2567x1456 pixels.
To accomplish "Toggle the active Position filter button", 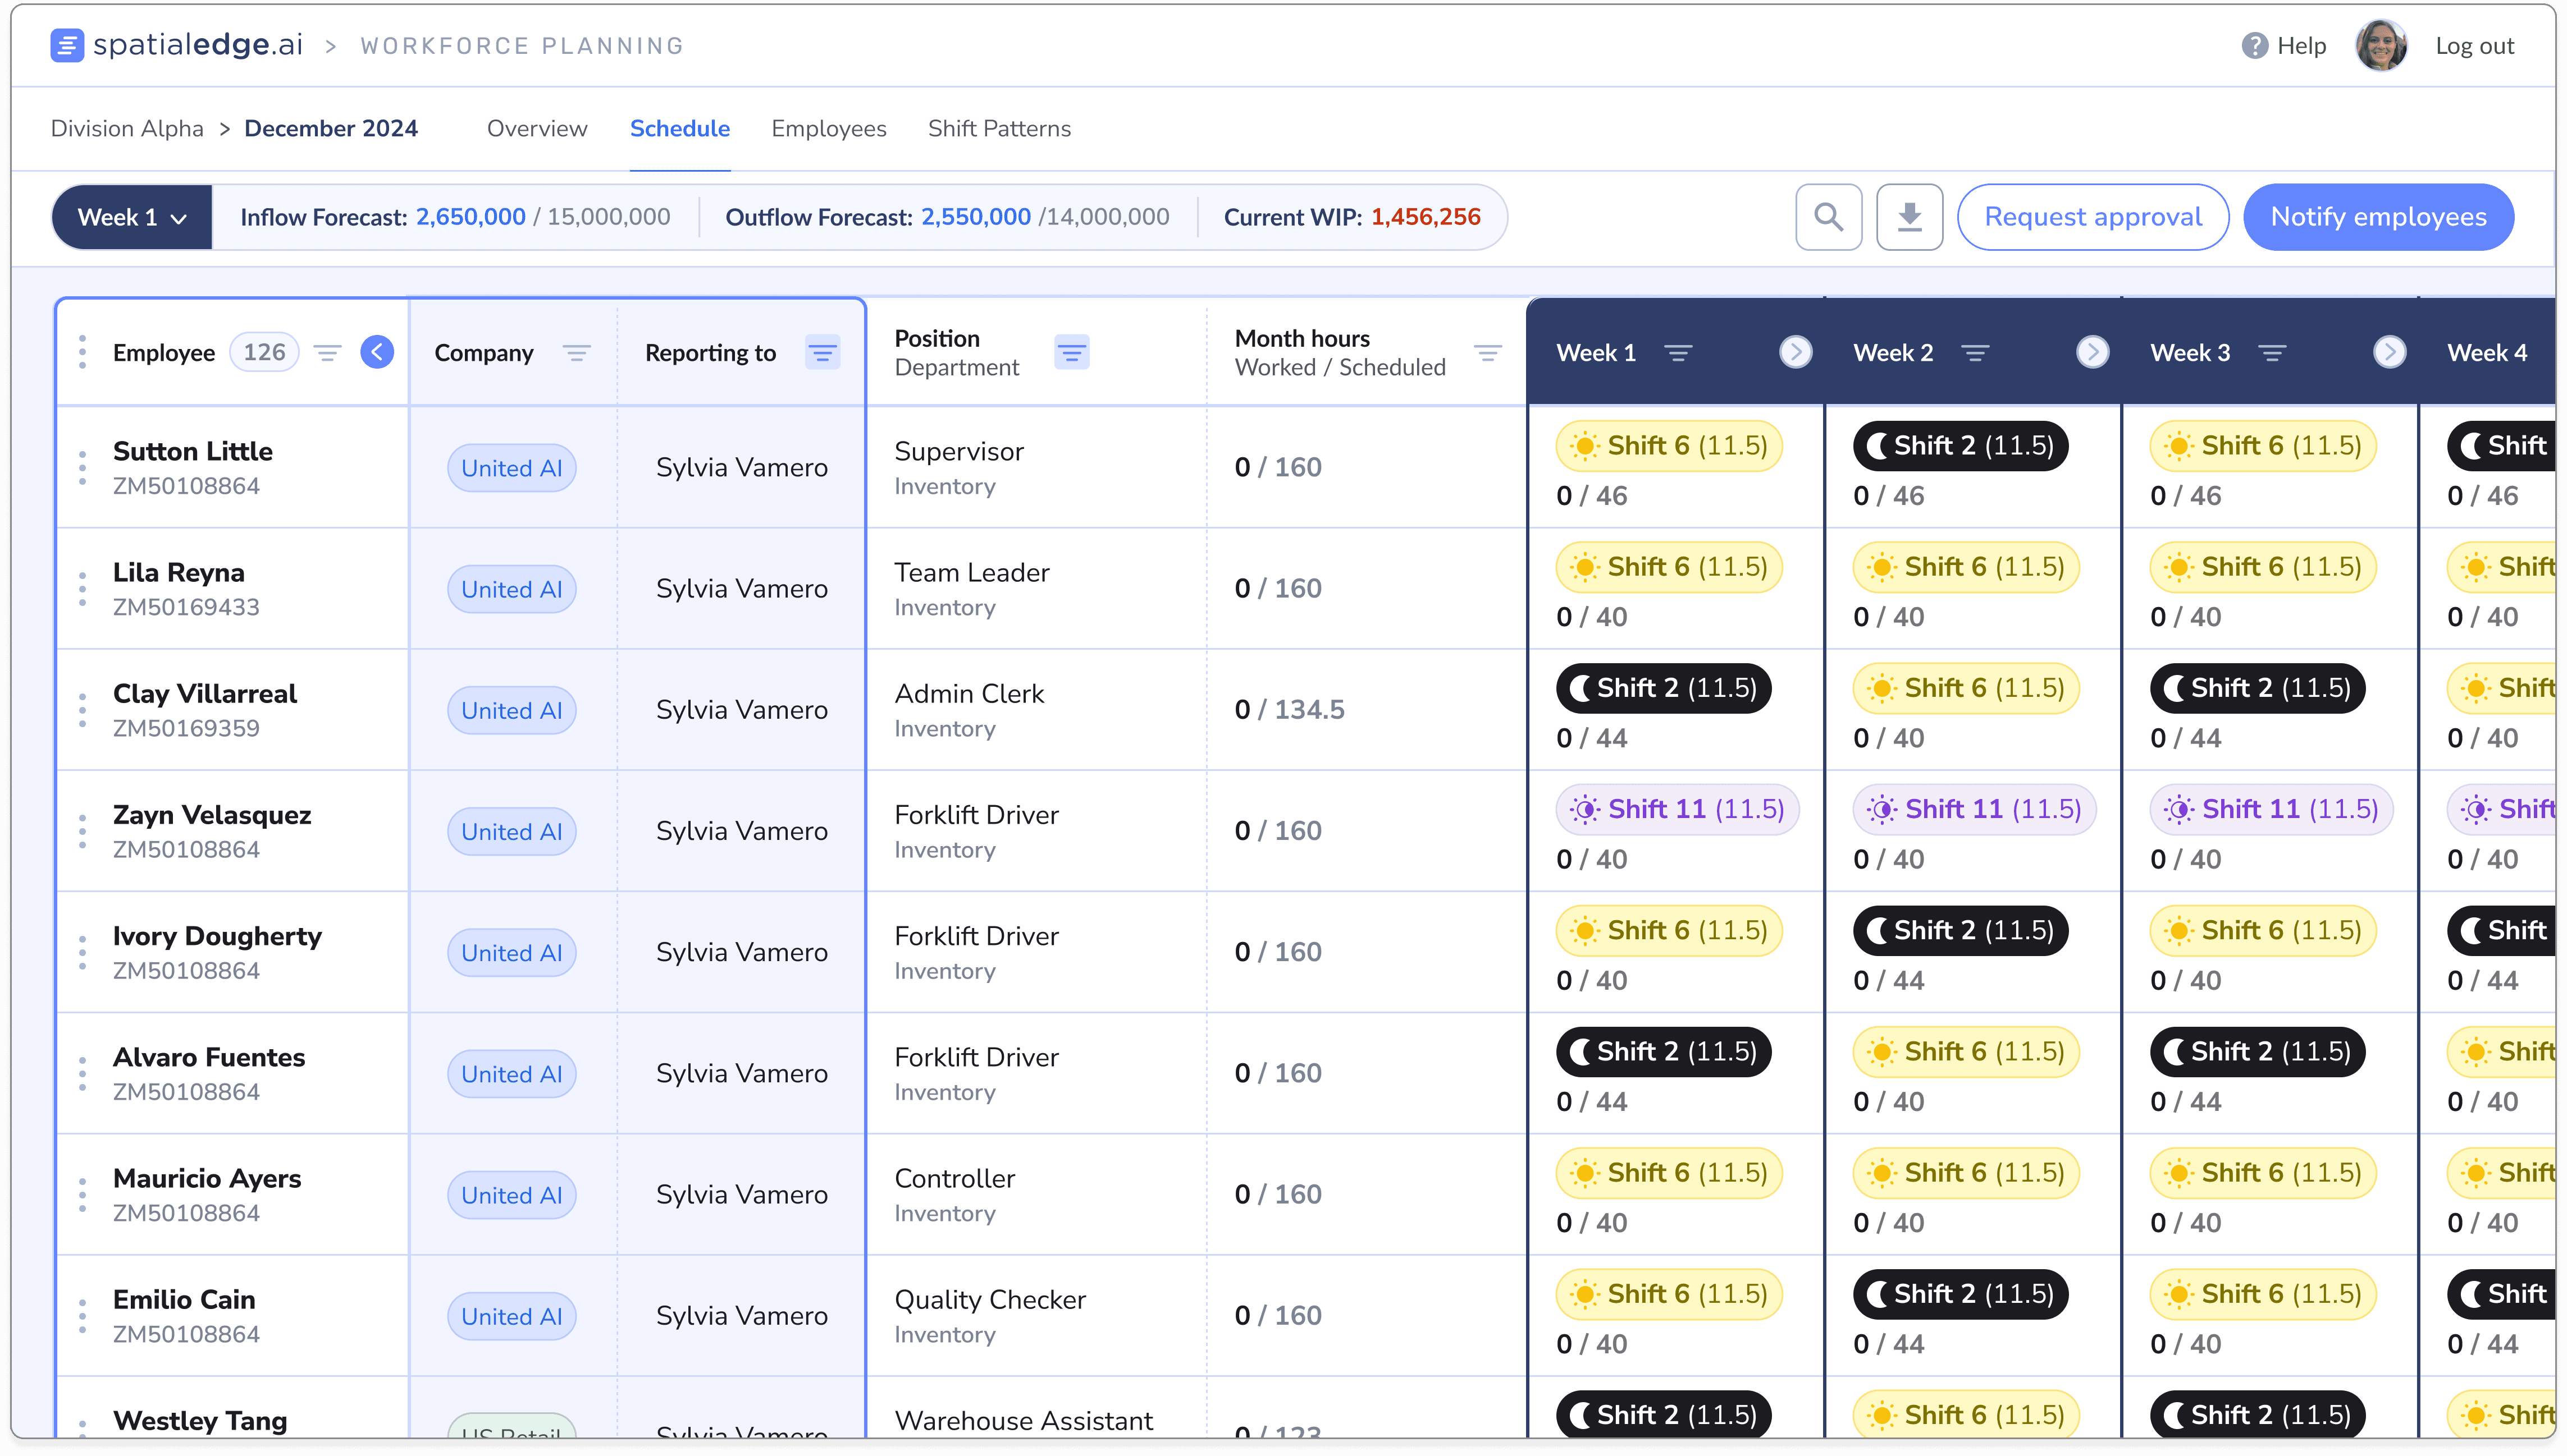I will (1071, 353).
